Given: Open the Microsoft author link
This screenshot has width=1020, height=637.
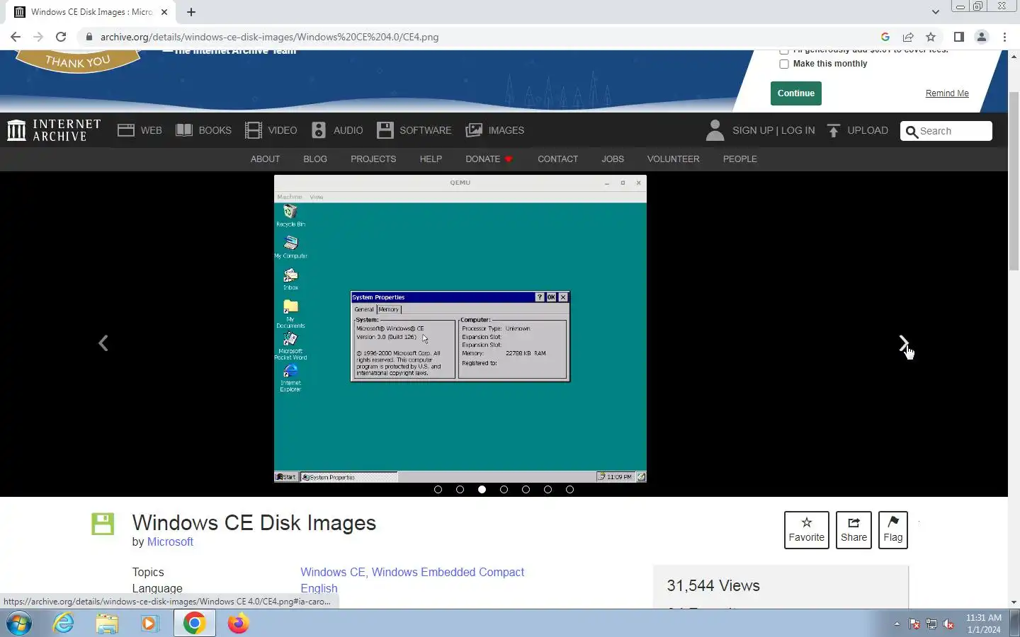Looking at the screenshot, I should tap(170, 541).
